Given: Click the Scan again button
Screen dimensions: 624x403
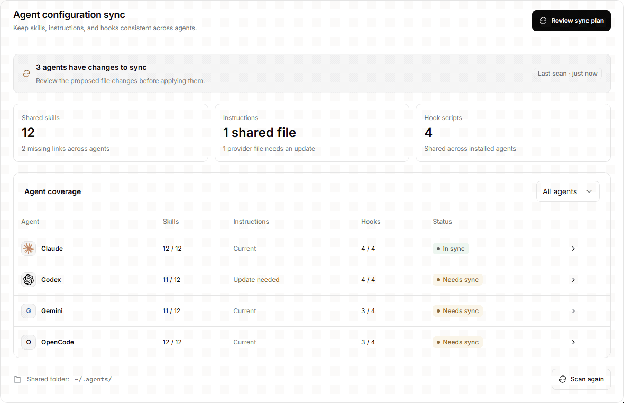Looking at the screenshot, I should point(581,379).
